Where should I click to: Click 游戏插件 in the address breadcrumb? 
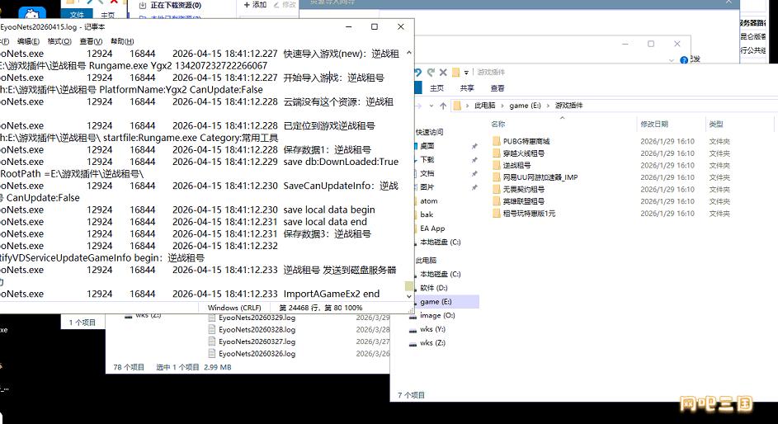point(568,106)
